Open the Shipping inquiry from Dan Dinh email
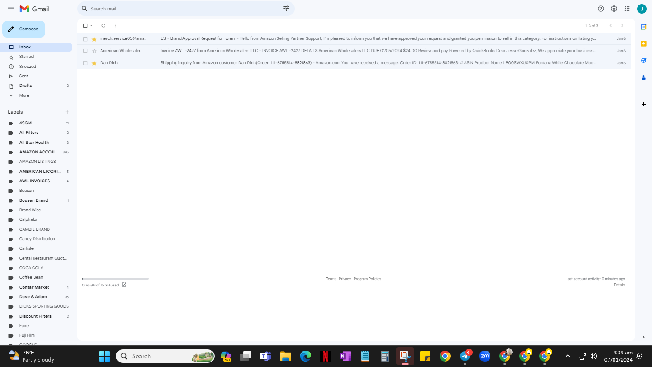 (354, 63)
